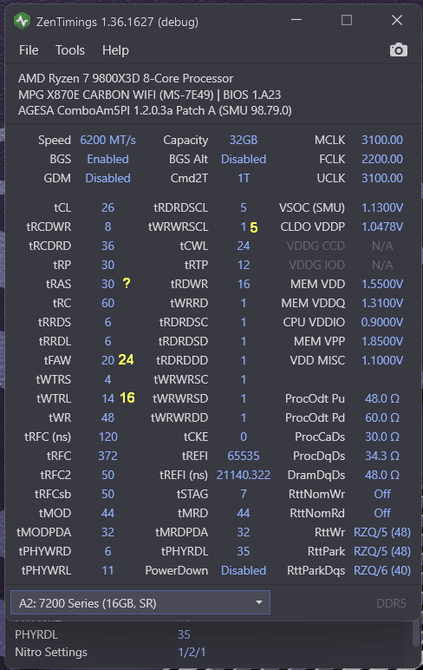The width and height of the screenshot is (423, 670).
Task: Click the FCLK value 2200.00
Action: click(382, 159)
